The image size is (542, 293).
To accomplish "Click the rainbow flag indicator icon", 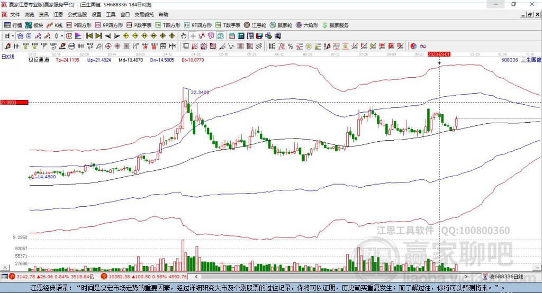I will [x=78, y=36].
